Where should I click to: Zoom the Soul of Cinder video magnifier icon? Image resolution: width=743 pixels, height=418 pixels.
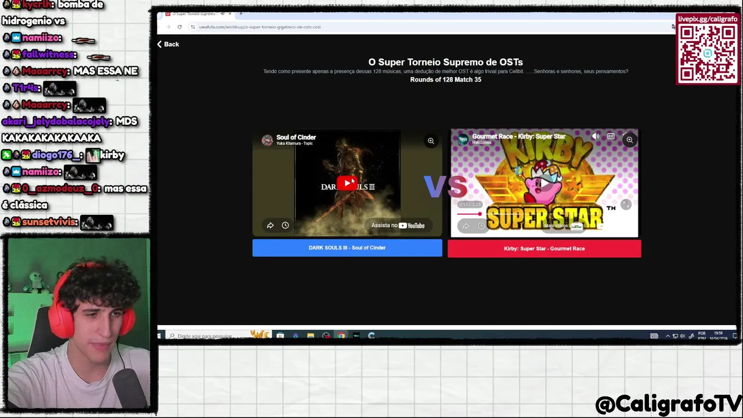(x=431, y=141)
